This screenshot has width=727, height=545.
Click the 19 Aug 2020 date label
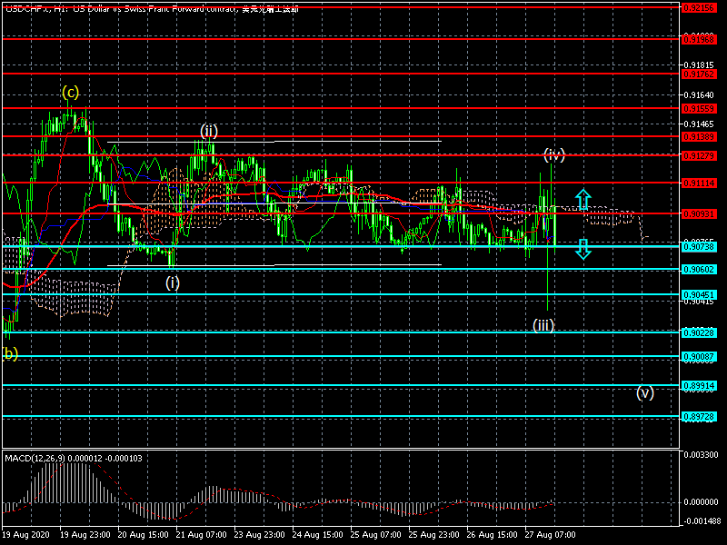point(25,536)
